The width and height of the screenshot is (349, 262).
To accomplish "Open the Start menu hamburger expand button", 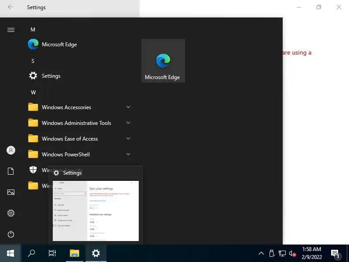I will tap(10, 30).
